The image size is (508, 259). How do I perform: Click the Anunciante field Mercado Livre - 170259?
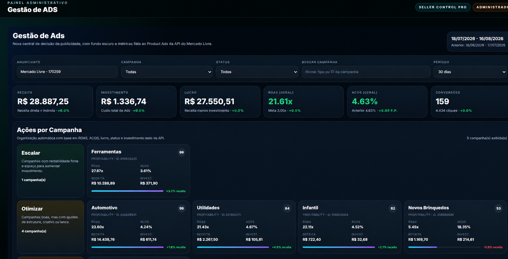[x=67, y=72]
